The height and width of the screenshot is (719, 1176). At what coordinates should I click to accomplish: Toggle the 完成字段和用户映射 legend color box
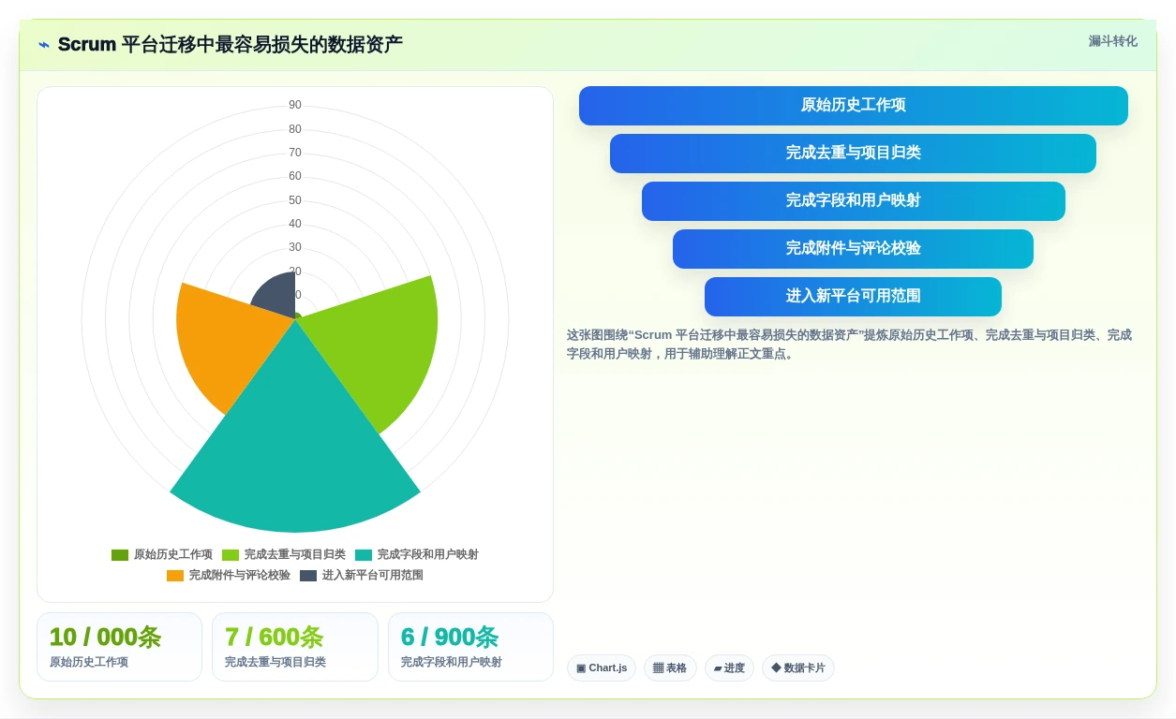point(364,555)
